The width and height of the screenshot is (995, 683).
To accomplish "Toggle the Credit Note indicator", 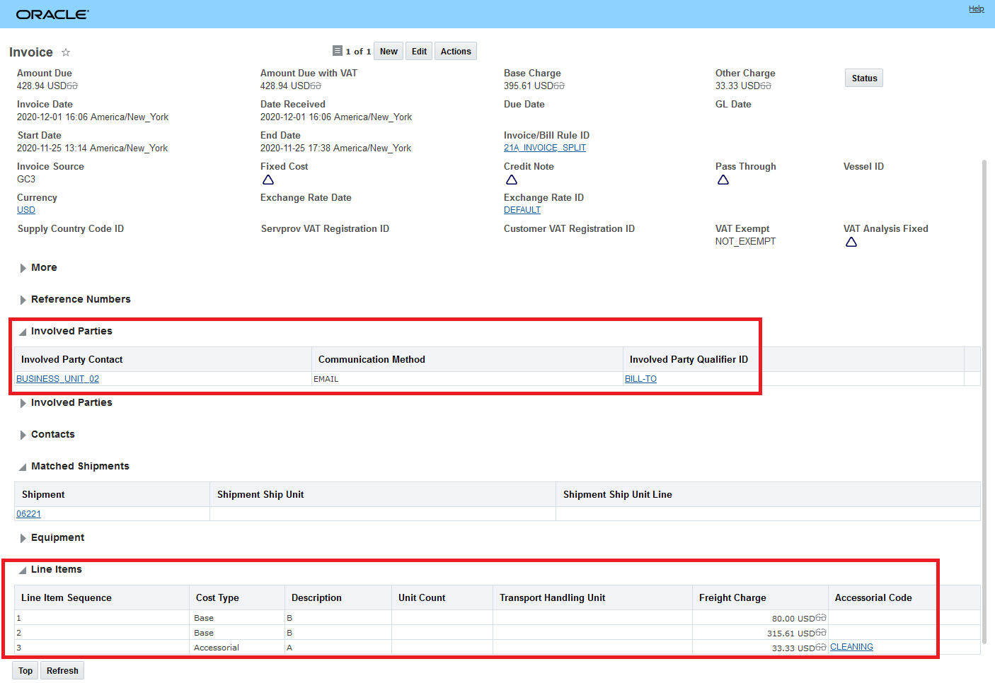I will pyautogui.click(x=512, y=180).
